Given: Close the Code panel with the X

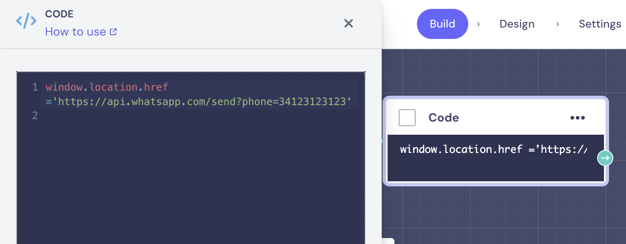Looking at the screenshot, I should 348,23.
